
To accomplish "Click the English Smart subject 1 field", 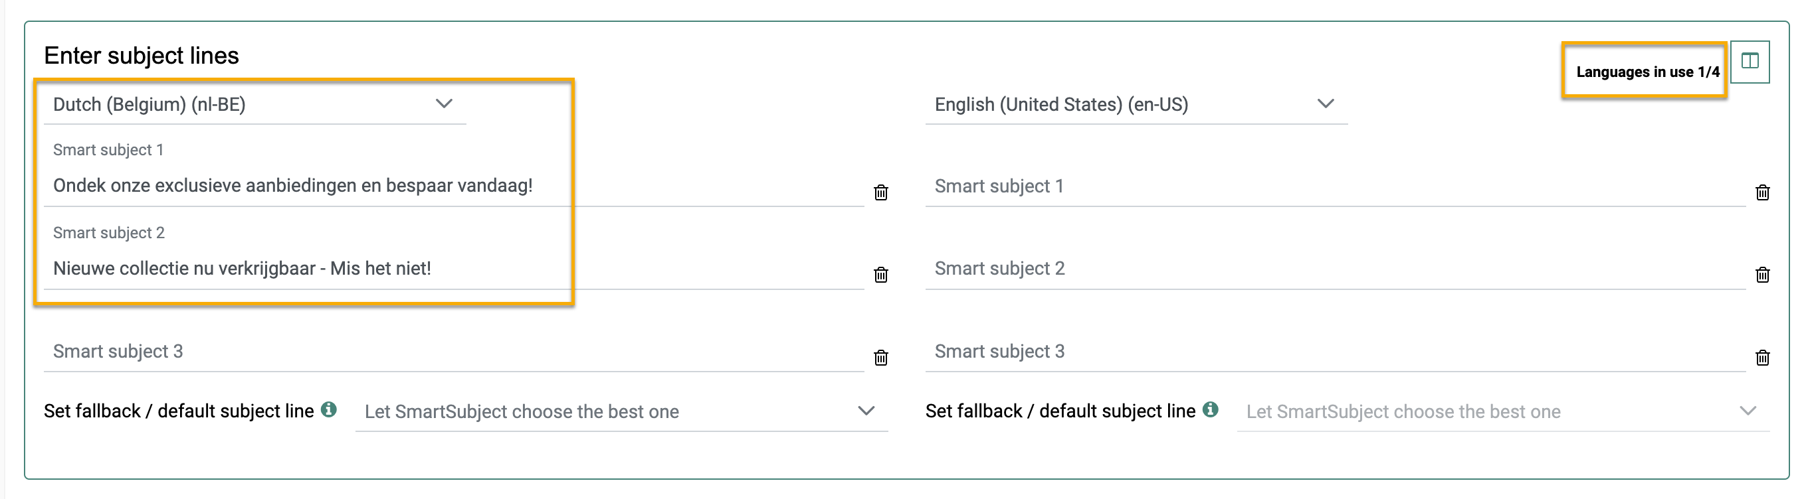I will click(x=1332, y=186).
